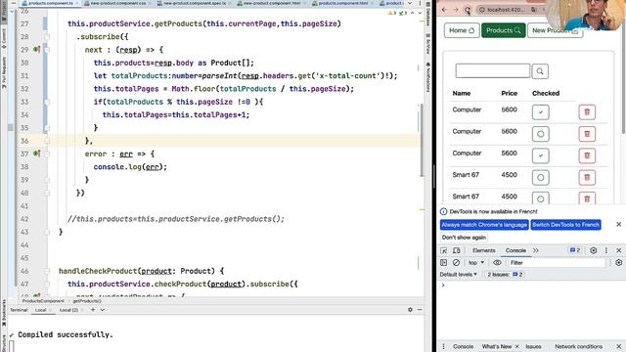This screenshot has height=352, width=626.
Task: Toggle DevTools device toolbar icon
Action: point(457,250)
